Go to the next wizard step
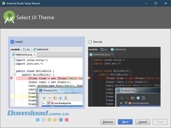 tap(125, 122)
